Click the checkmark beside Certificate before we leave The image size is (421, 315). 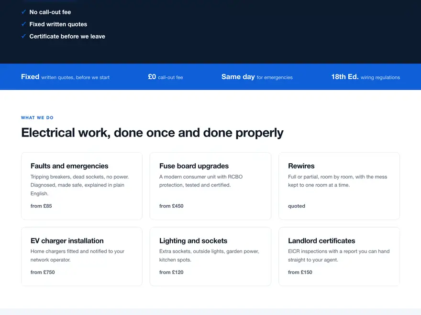(23, 36)
